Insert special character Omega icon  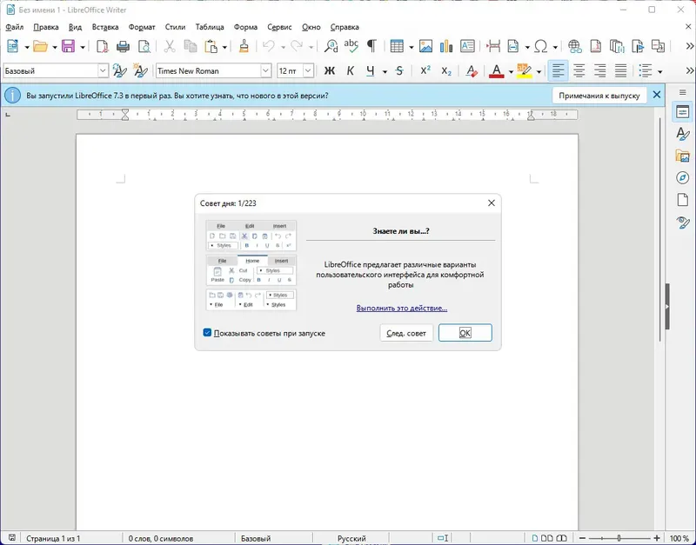540,46
